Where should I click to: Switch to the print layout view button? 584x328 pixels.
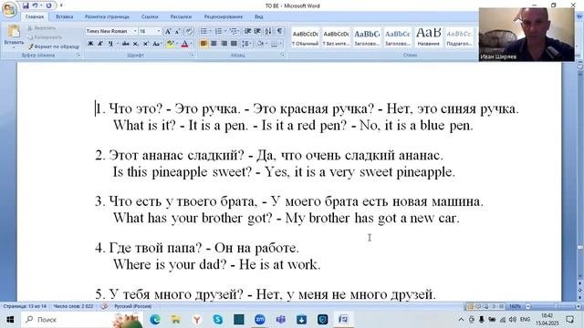470,306
